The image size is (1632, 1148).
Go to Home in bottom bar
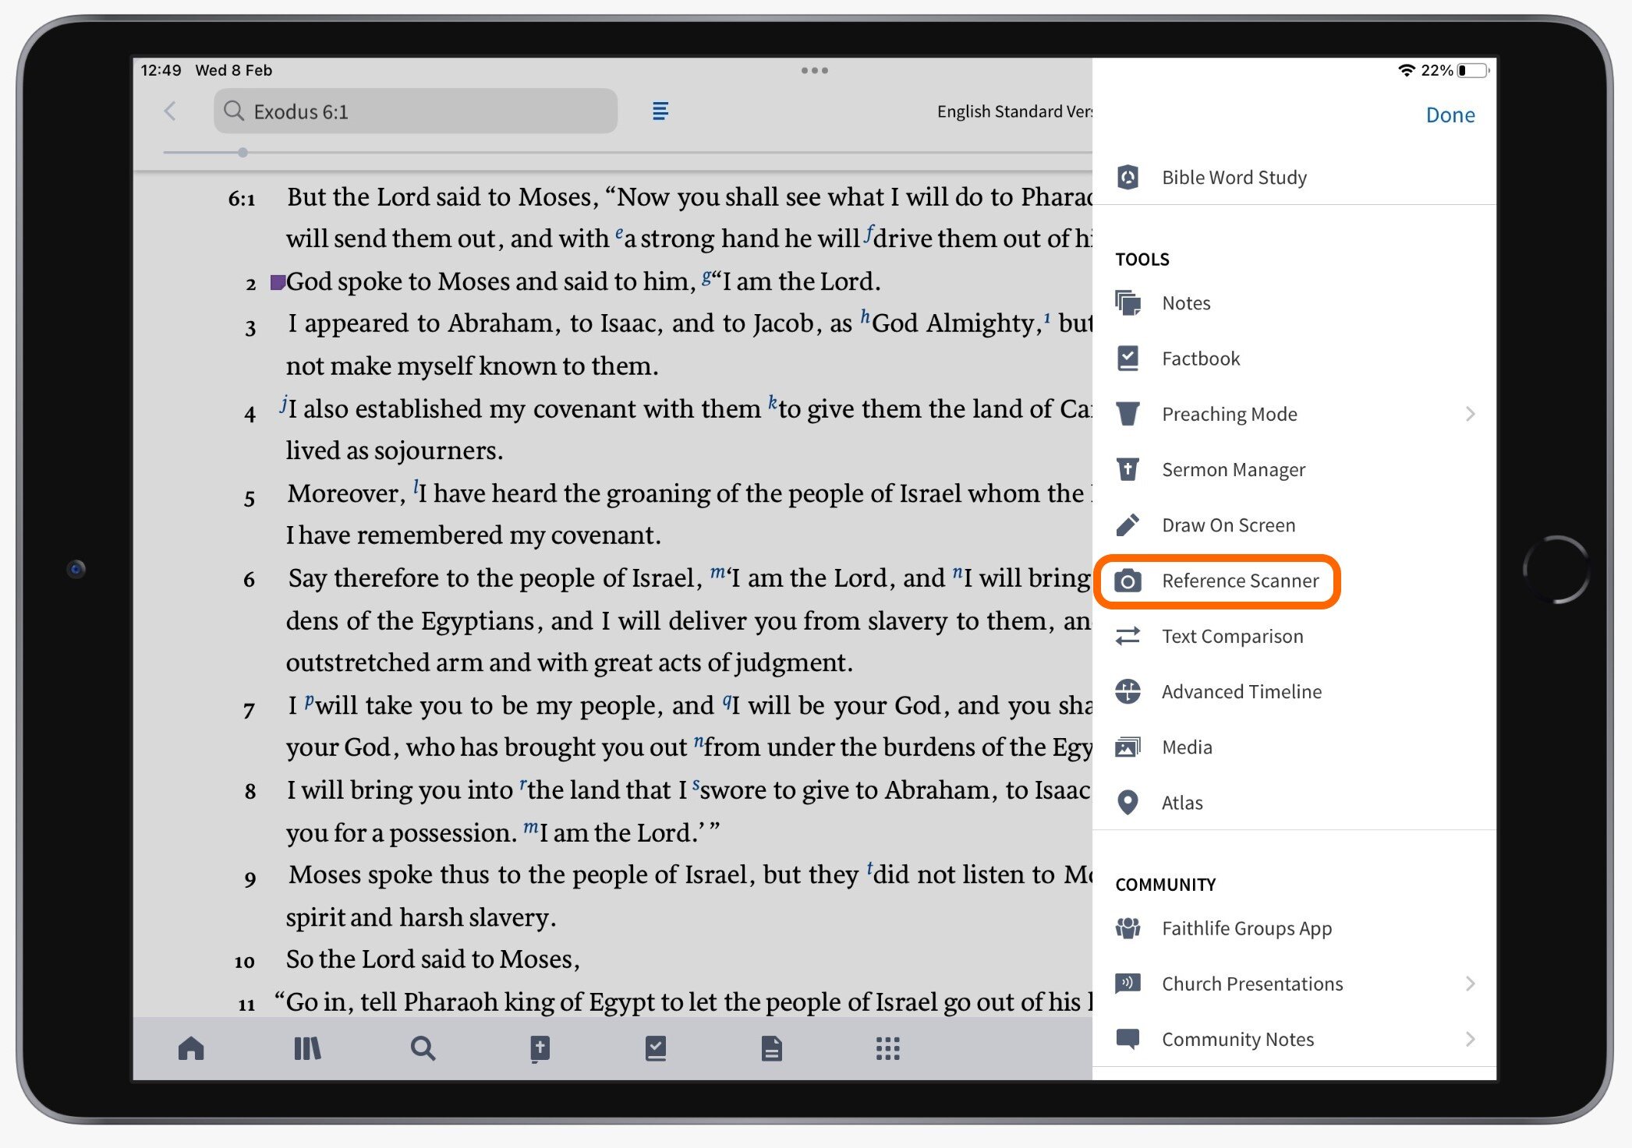click(x=191, y=1048)
